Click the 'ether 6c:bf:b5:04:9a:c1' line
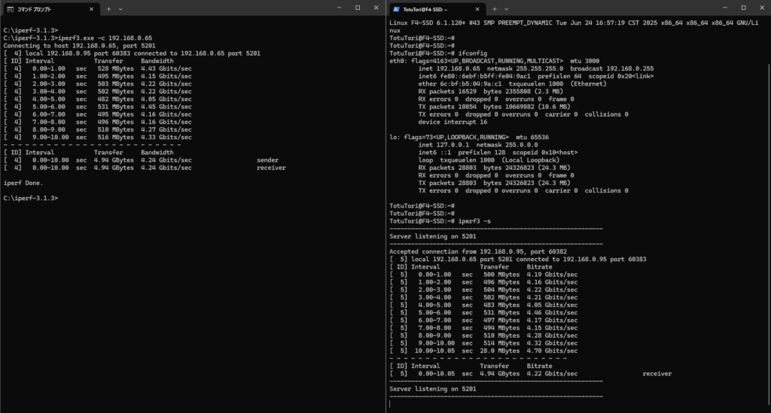771x413 pixels. (x=512, y=84)
